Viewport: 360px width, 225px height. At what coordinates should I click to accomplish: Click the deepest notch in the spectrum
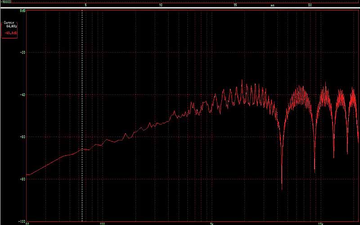[x=282, y=188]
